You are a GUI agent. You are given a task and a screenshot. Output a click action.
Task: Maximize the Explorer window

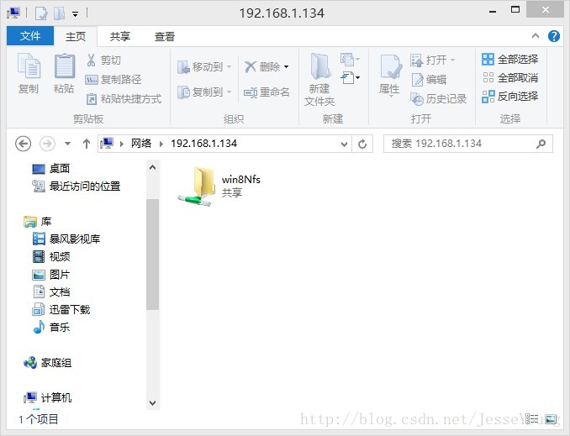(515, 10)
